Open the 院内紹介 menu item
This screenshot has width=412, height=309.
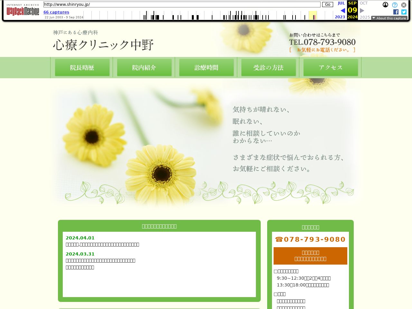point(144,68)
